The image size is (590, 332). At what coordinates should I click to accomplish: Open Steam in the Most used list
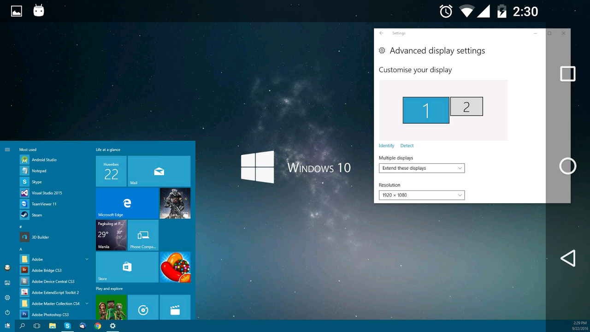pos(36,215)
